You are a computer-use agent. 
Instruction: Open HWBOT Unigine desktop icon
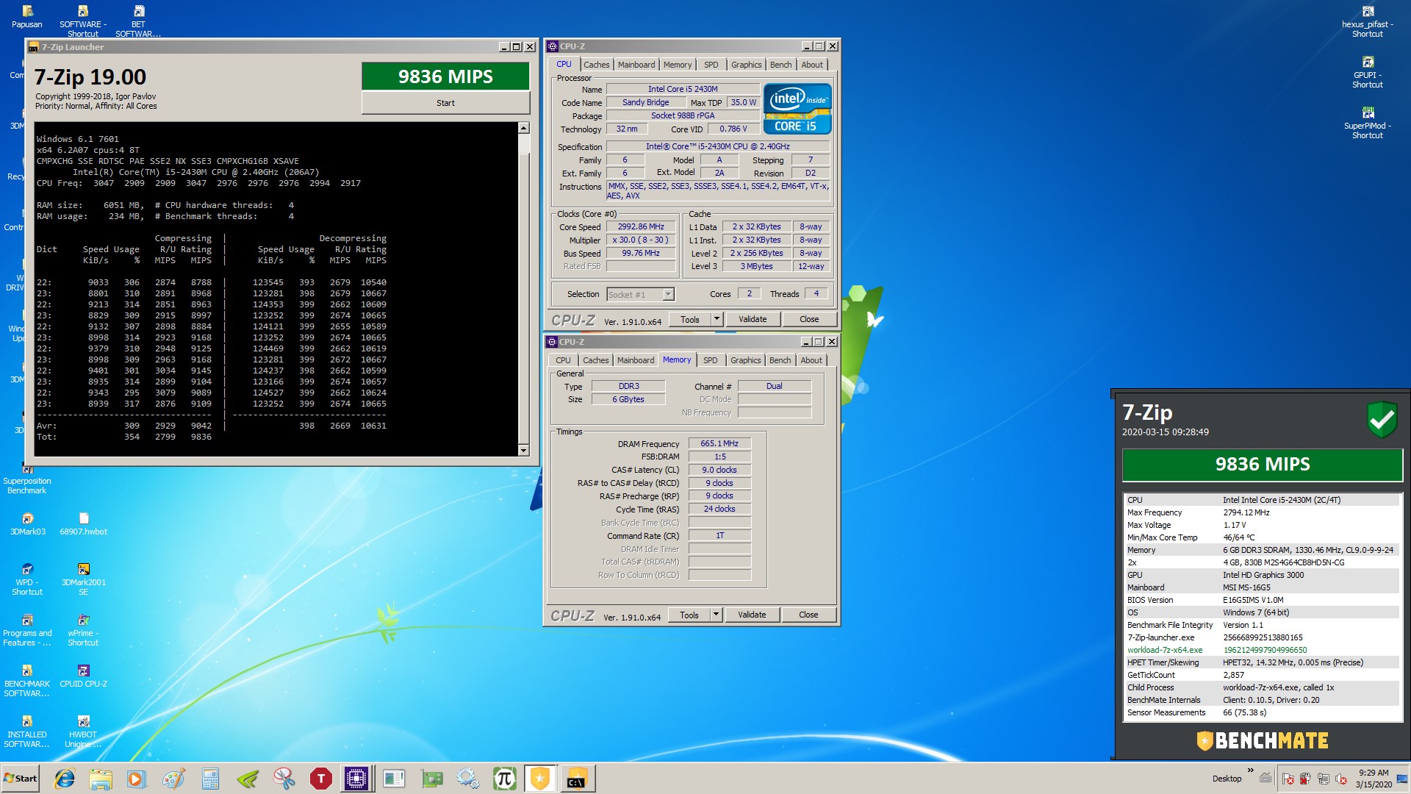pyautogui.click(x=83, y=732)
